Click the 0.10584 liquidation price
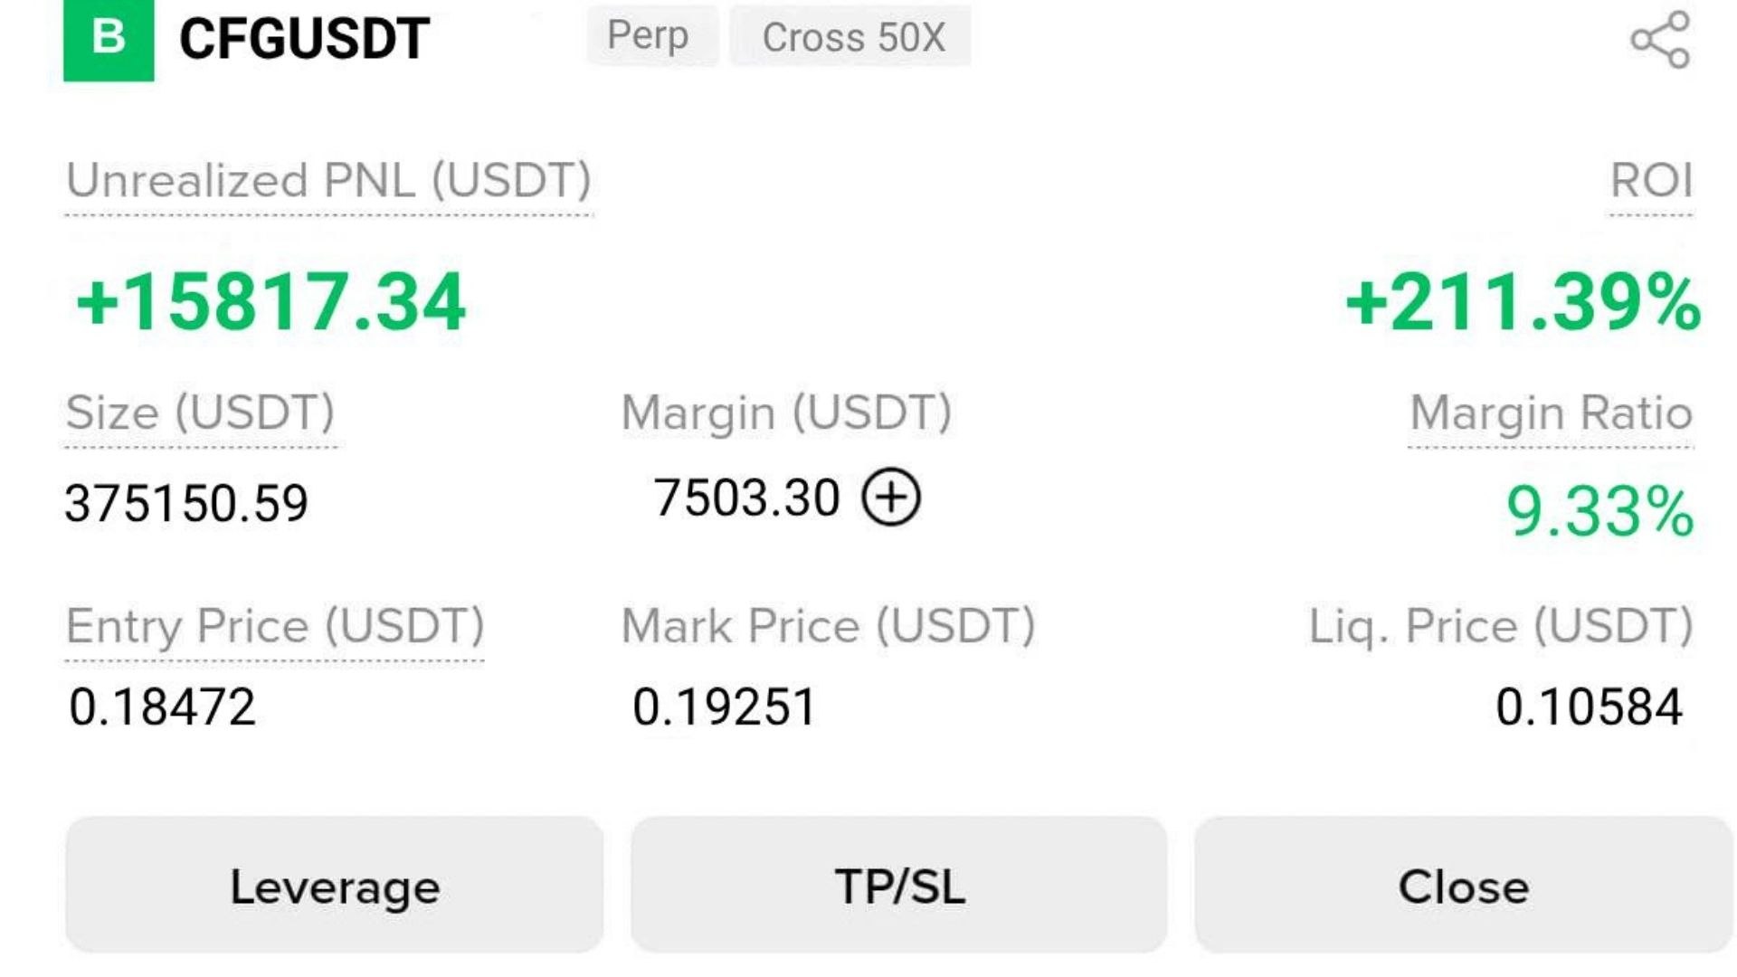The height and width of the screenshot is (977, 1737). (x=1589, y=707)
